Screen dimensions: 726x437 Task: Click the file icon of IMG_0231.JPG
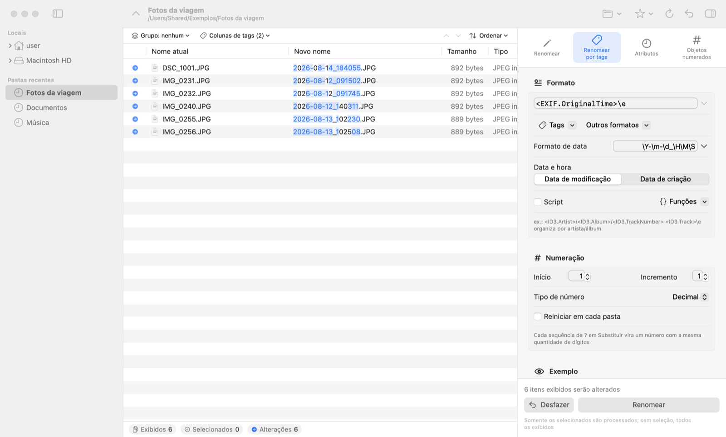point(155,80)
